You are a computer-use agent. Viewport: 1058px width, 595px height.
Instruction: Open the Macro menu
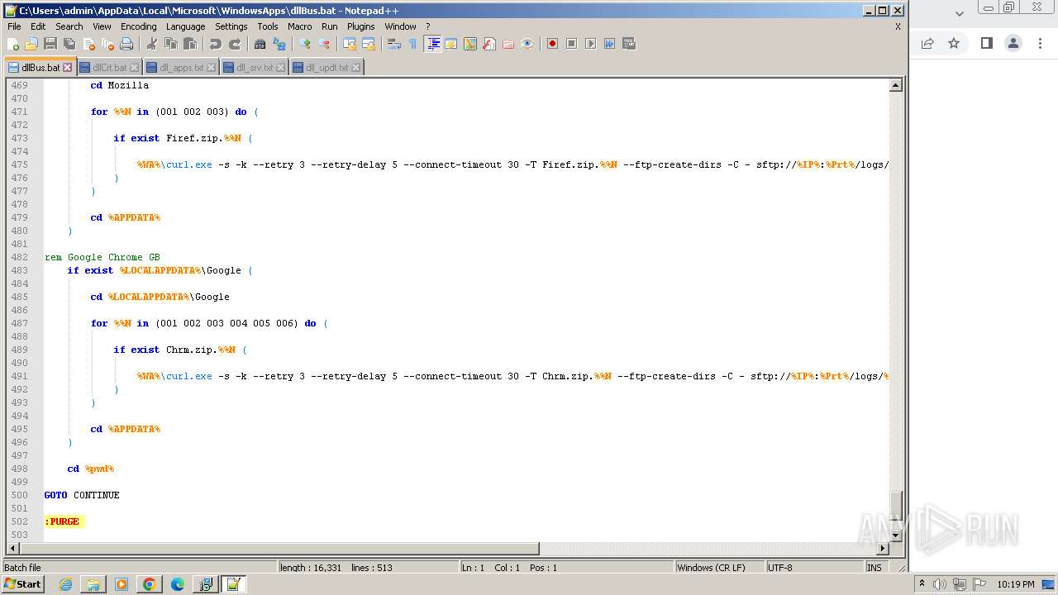pyautogui.click(x=300, y=26)
